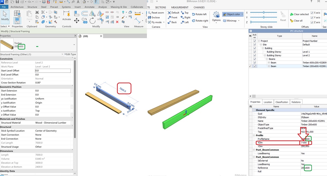This screenshot has width=327, height=176.
Task: Toggle the Z axis checkbox
Action: [313, 22]
